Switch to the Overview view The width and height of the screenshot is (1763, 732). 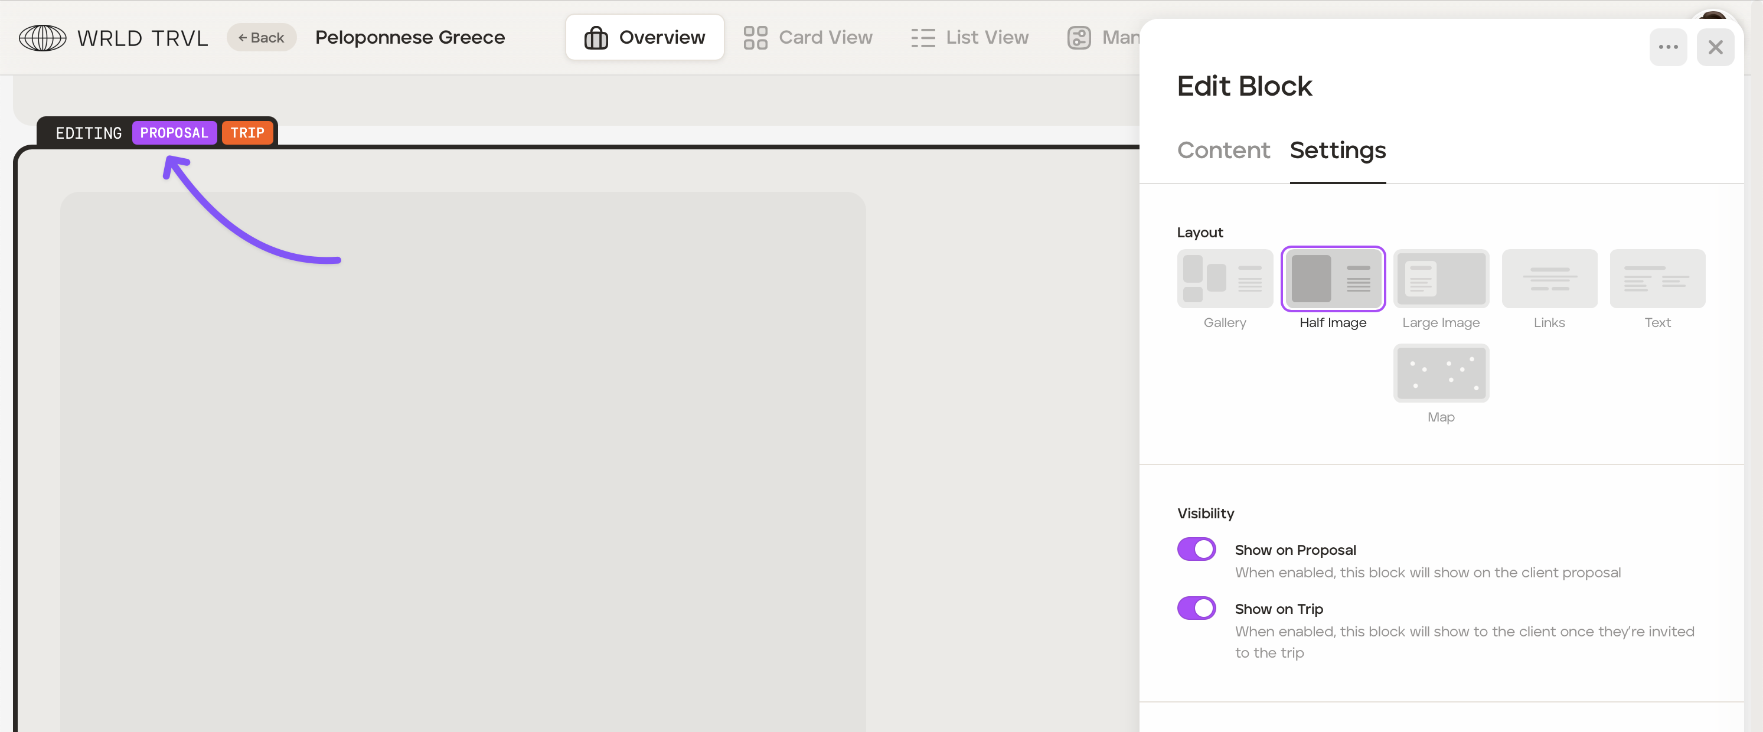pos(644,38)
